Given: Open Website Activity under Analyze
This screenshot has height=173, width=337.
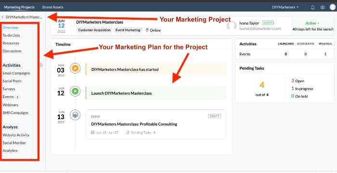Looking at the screenshot, I should (x=16, y=135).
